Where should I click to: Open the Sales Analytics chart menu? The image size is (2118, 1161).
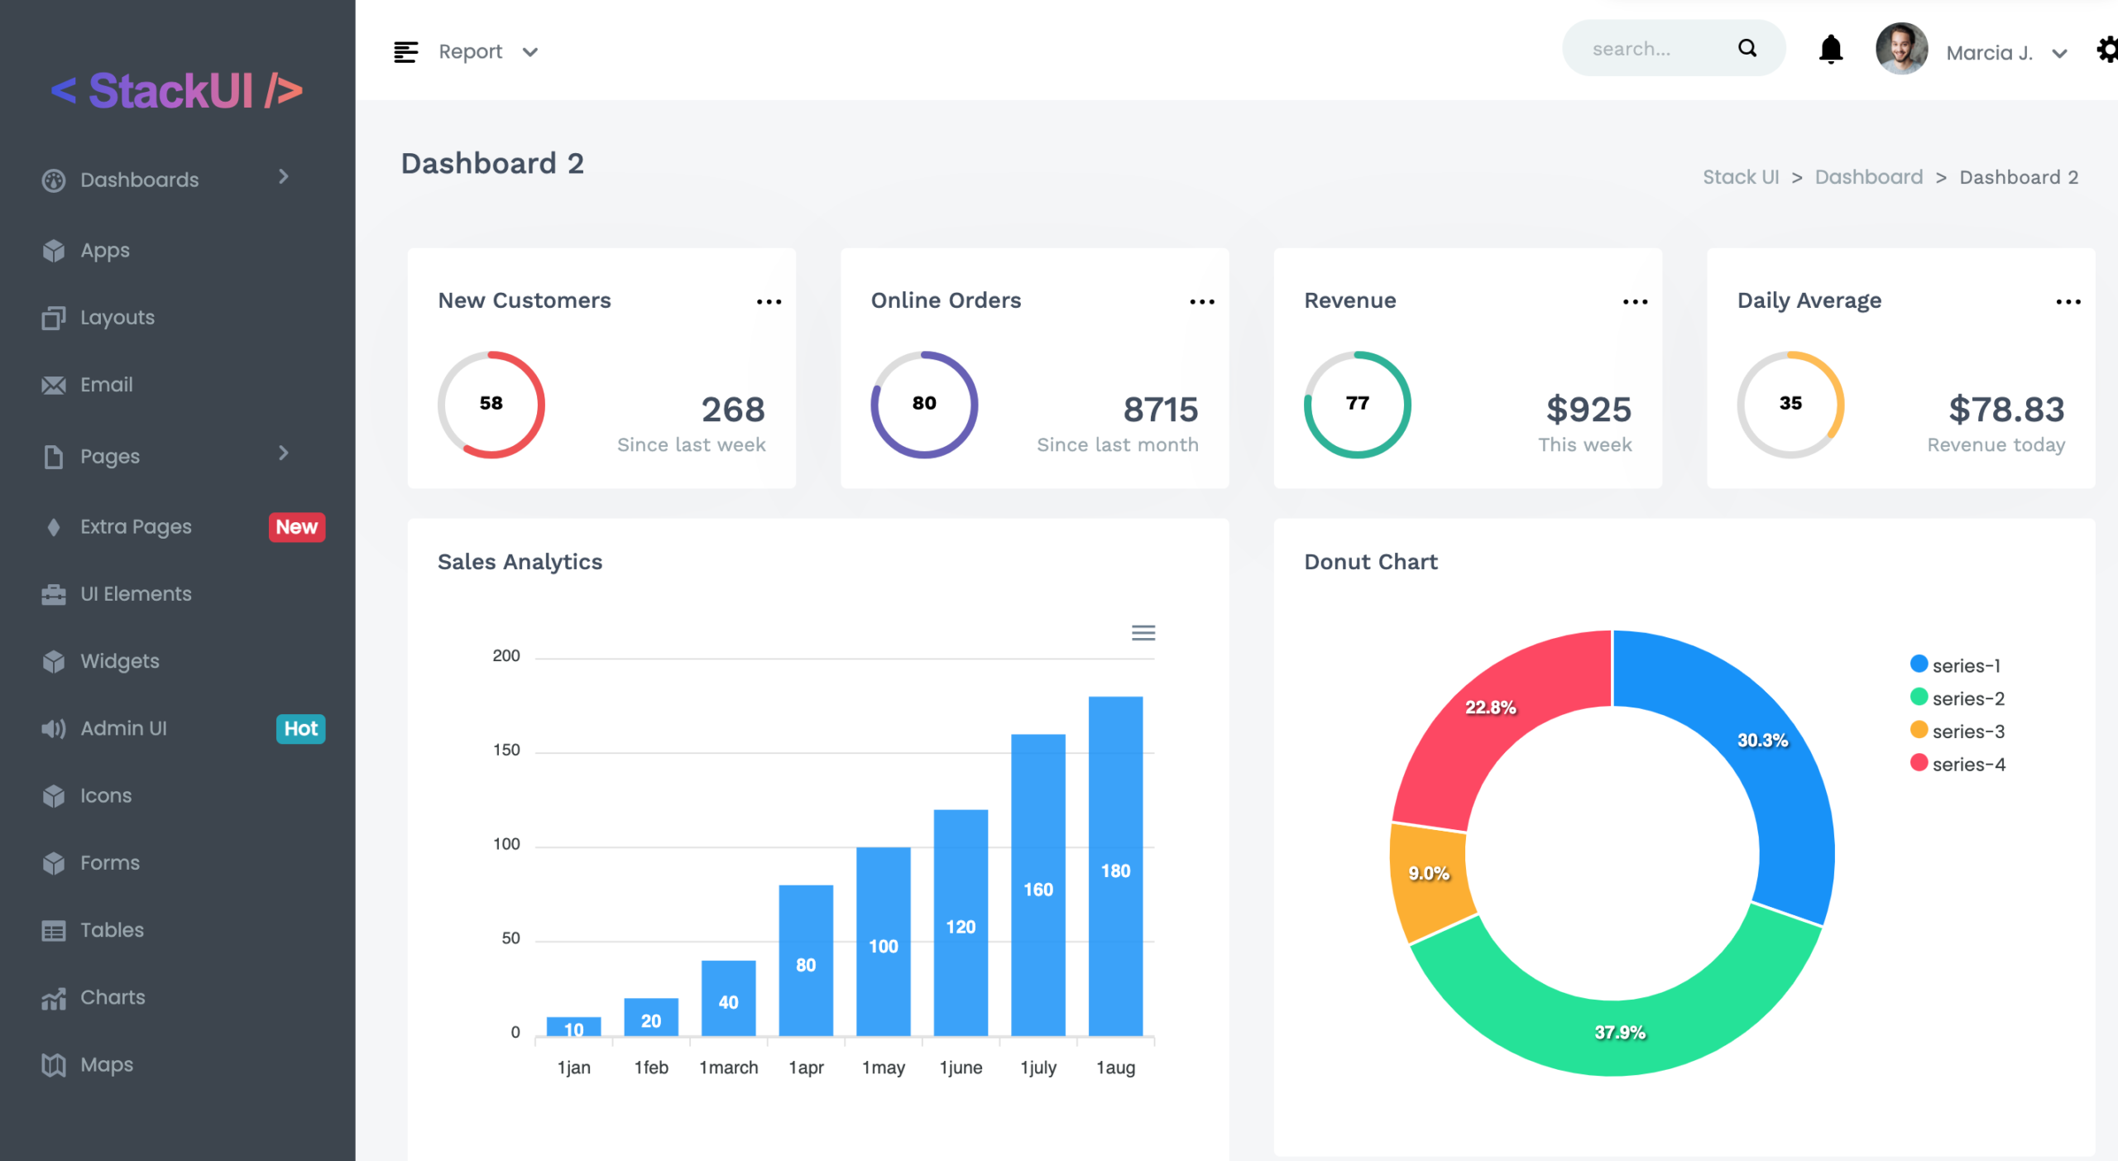(1143, 632)
